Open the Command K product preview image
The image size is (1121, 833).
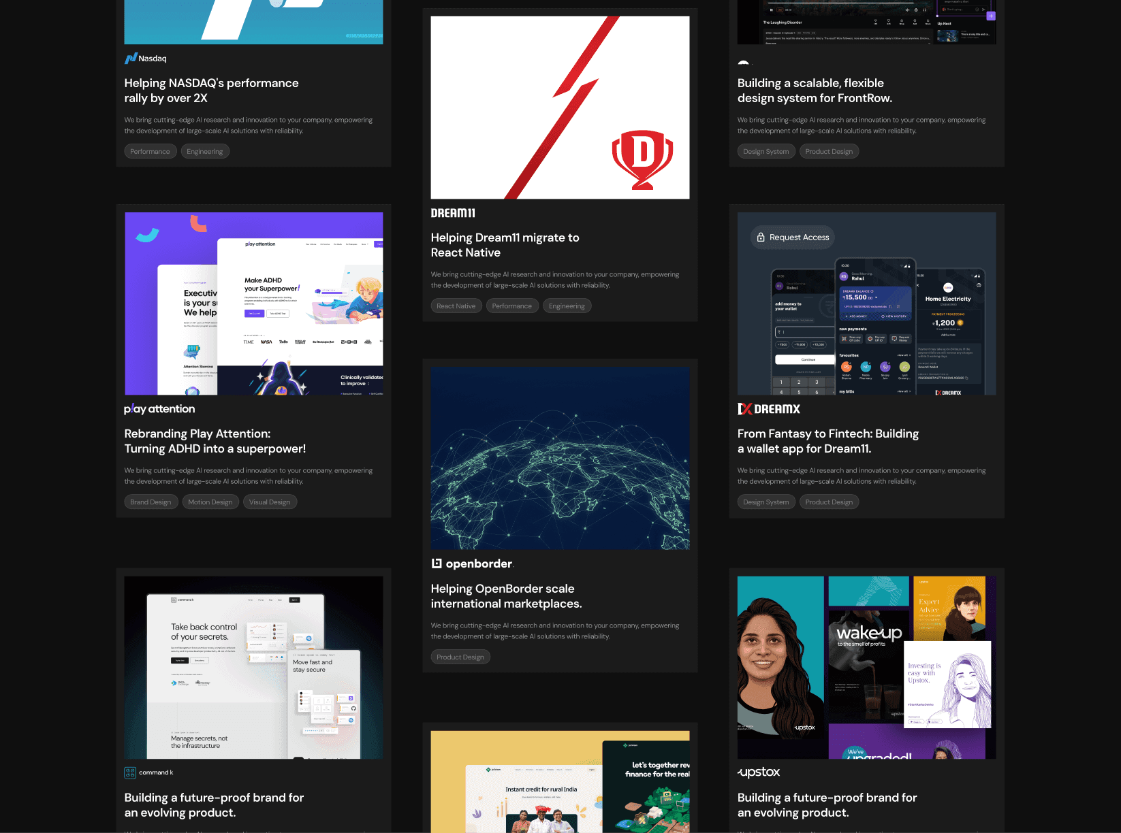(x=253, y=668)
